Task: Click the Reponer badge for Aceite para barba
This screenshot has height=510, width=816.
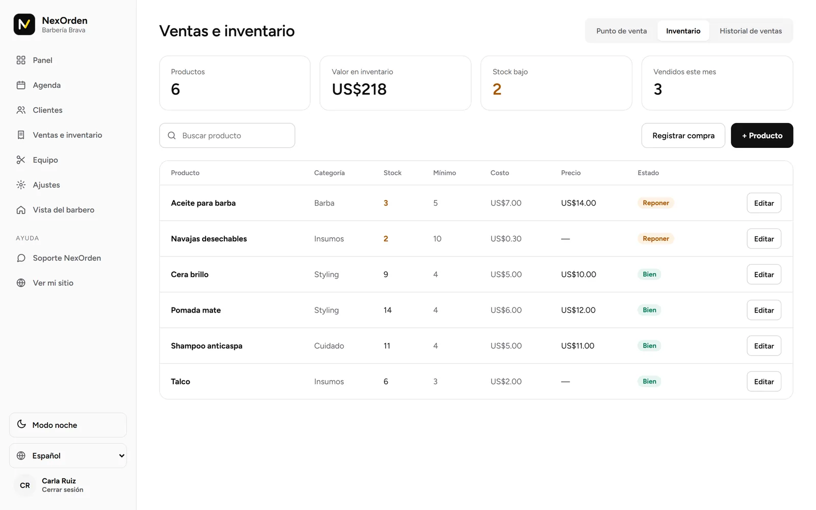Action: (x=655, y=203)
